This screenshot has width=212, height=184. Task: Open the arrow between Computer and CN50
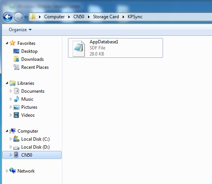click(x=69, y=17)
